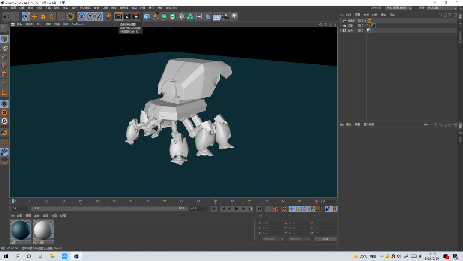Viewport: 463px width, 261px height.
Task: Open the 世界坐标 dropdown
Action: tap(273, 239)
